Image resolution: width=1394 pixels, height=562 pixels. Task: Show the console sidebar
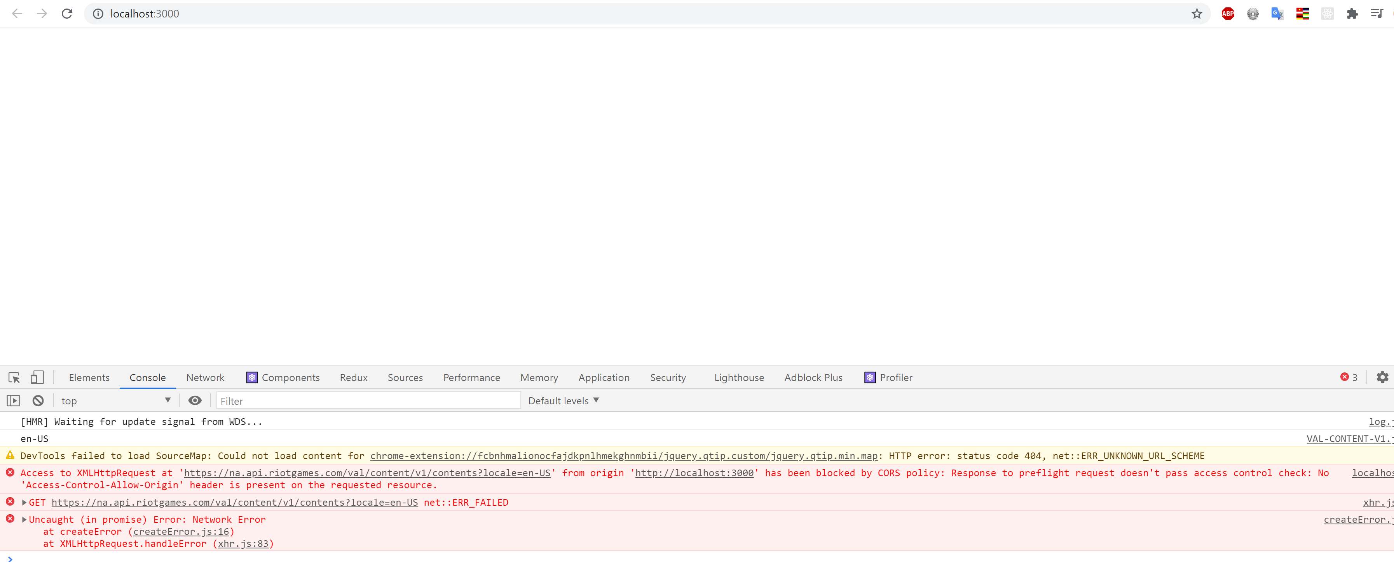(x=14, y=400)
